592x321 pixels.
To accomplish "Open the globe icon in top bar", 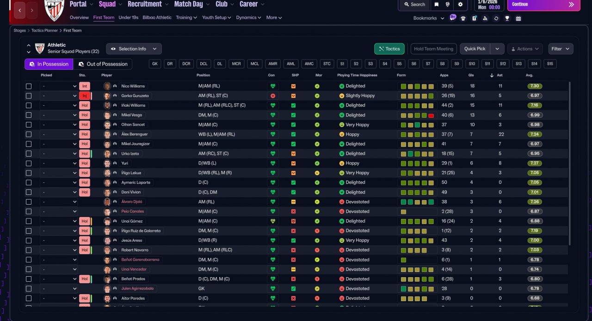I will [x=448, y=4].
